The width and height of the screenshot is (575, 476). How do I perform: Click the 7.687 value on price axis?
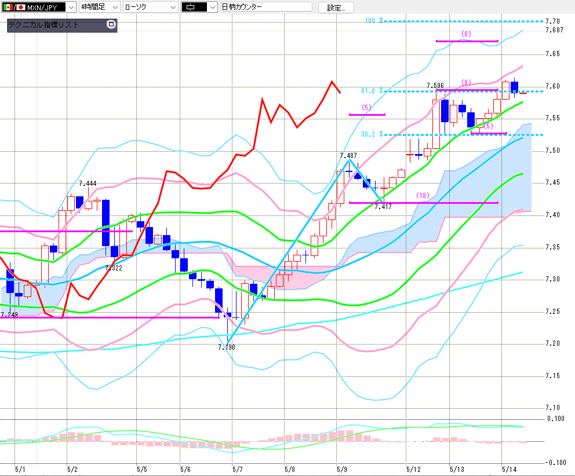[x=554, y=30]
